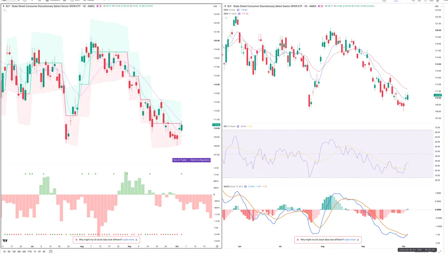Open Delta Configuration in left chart

point(200,160)
